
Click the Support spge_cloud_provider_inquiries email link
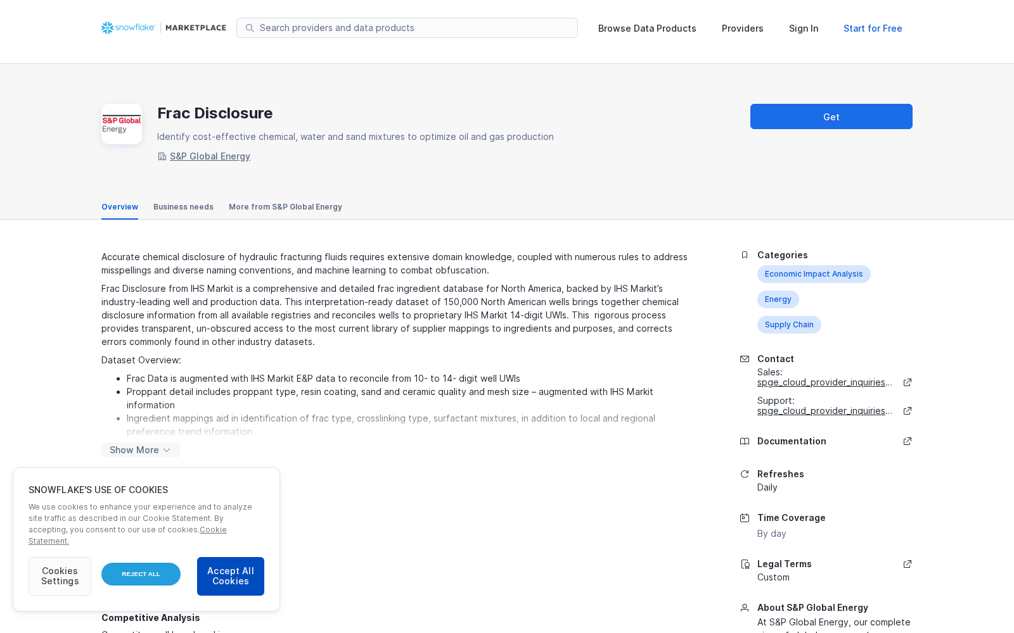825,411
